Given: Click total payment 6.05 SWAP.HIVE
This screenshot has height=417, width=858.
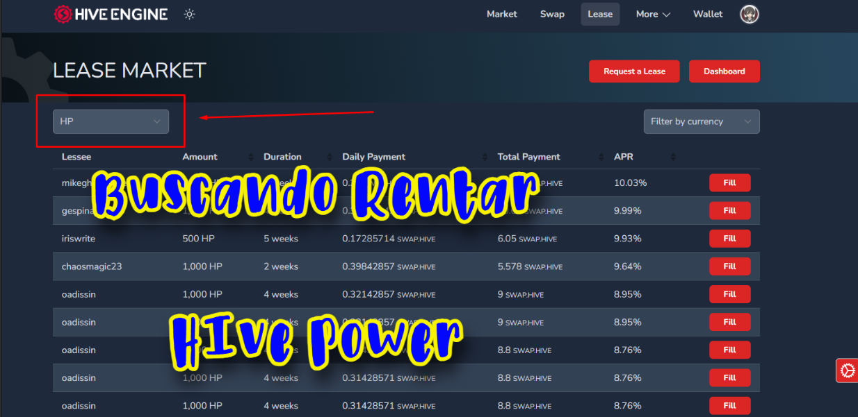Looking at the screenshot, I should click(527, 239).
